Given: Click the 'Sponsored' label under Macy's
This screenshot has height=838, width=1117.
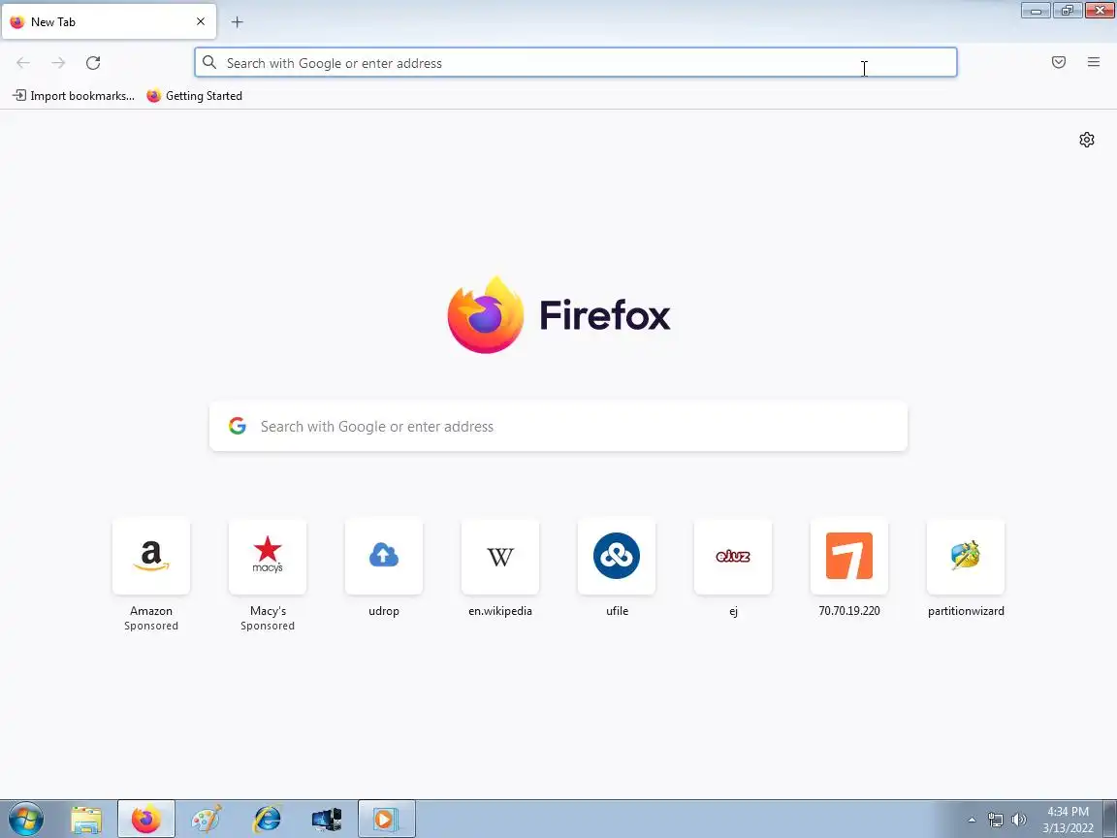Looking at the screenshot, I should (268, 626).
